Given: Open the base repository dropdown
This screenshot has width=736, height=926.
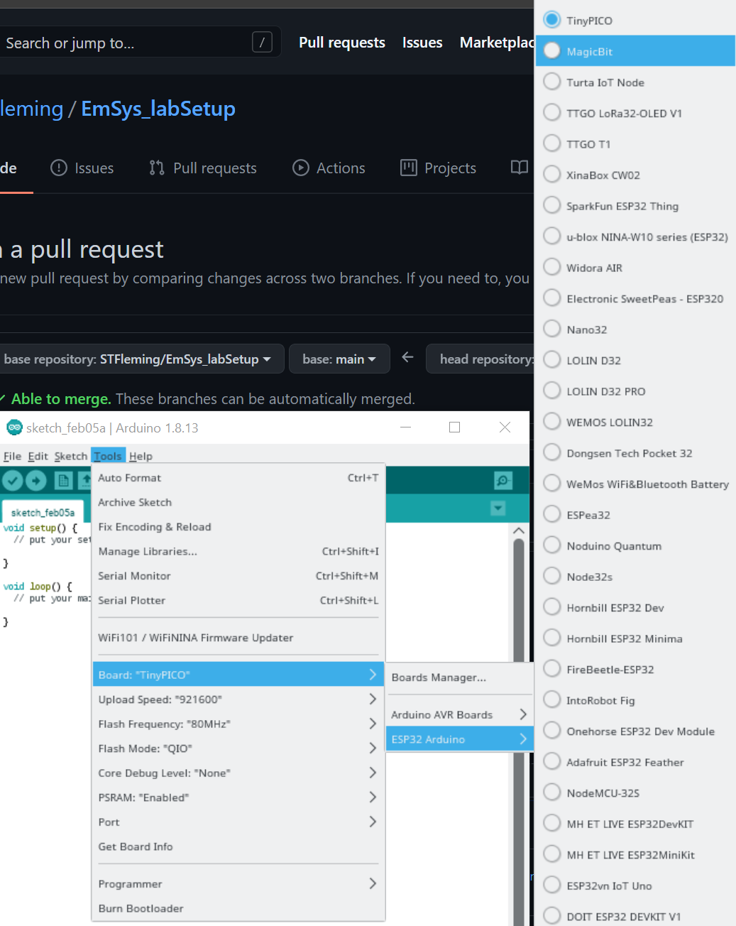Looking at the screenshot, I should 141,359.
